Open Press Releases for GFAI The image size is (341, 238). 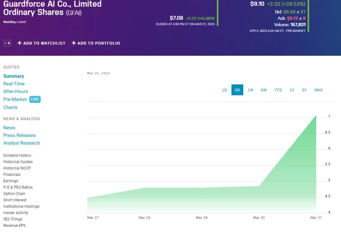tap(19, 135)
